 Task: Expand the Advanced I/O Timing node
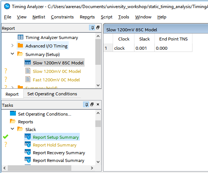(x=12, y=46)
